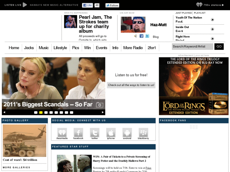Image resolution: width=230 pixels, height=172 pixels.
Task: Select the third slideshow dot
Action: 46,112
